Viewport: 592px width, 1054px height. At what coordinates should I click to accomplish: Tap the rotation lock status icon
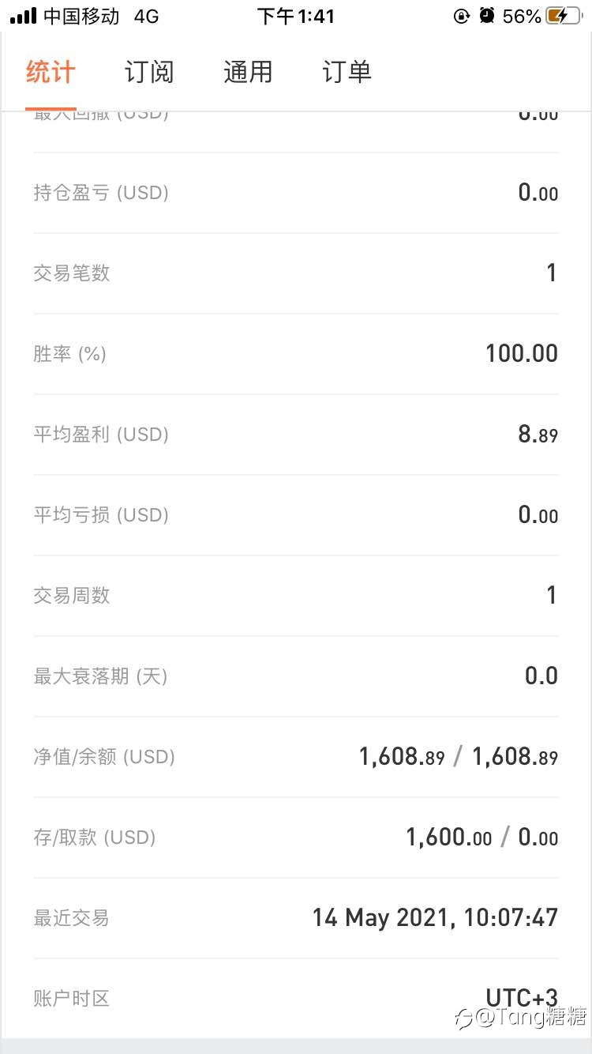[462, 16]
